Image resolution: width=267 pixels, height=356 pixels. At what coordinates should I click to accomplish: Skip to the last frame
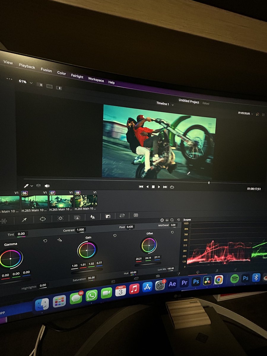[x=165, y=187]
